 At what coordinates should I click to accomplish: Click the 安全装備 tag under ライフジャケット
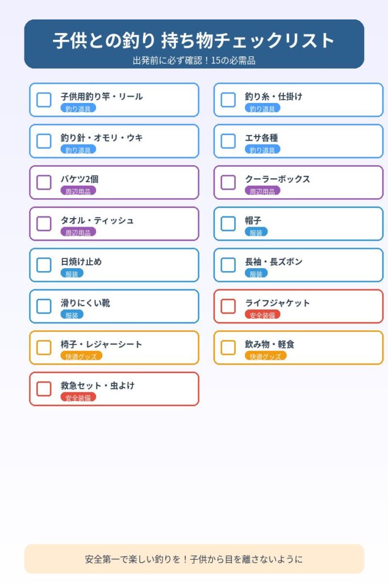tap(262, 315)
